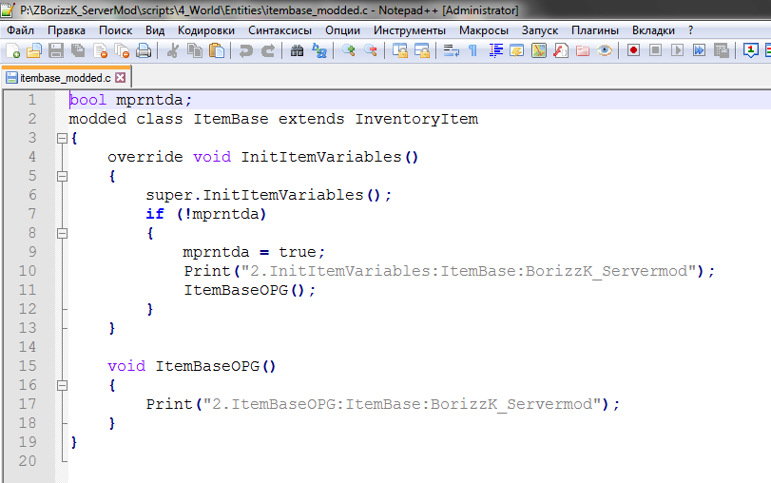Open the Синтаксисы menu
Image resolution: width=771 pixels, height=483 pixels.
279,30
